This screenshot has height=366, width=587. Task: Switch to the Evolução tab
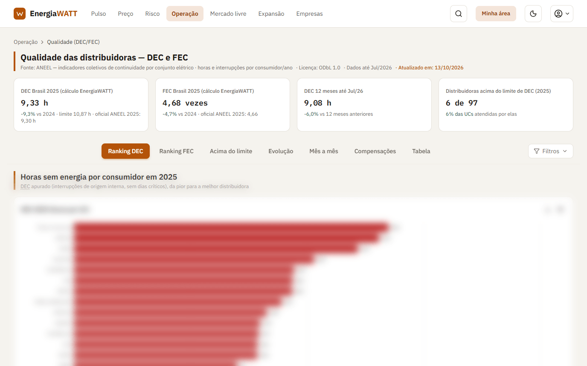point(281,151)
